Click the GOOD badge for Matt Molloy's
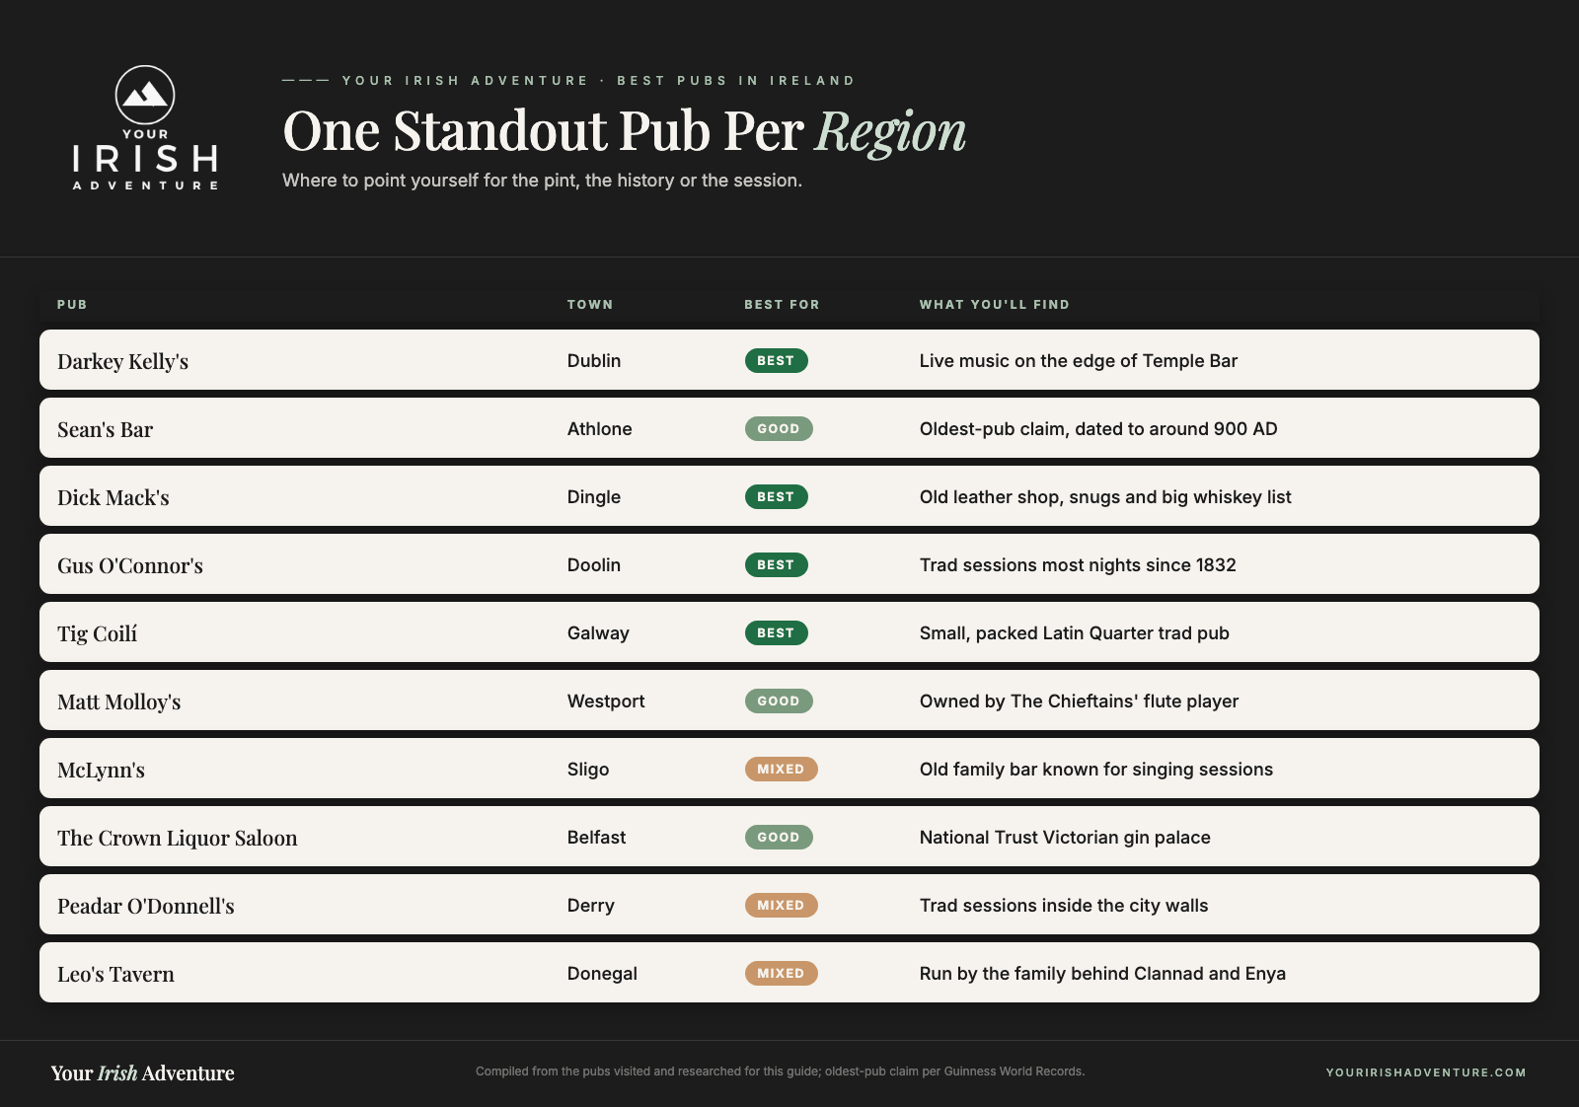This screenshot has height=1107, width=1579. 779,701
